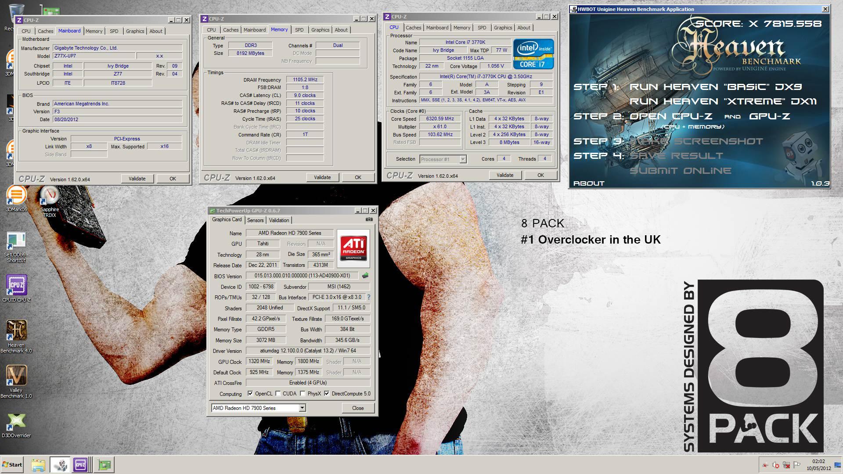Open Graphics tab in CPU CPU-Z window
The height and width of the screenshot is (474, 843).
click(503, 28)
